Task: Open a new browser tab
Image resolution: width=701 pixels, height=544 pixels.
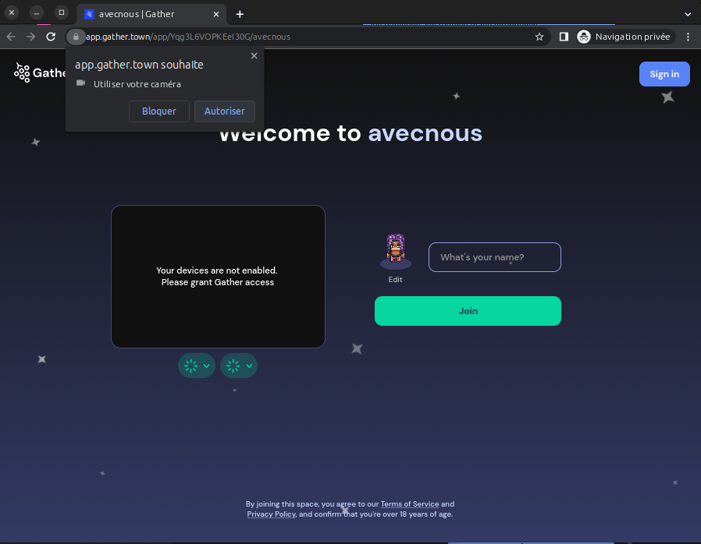Action: [240, 14]
